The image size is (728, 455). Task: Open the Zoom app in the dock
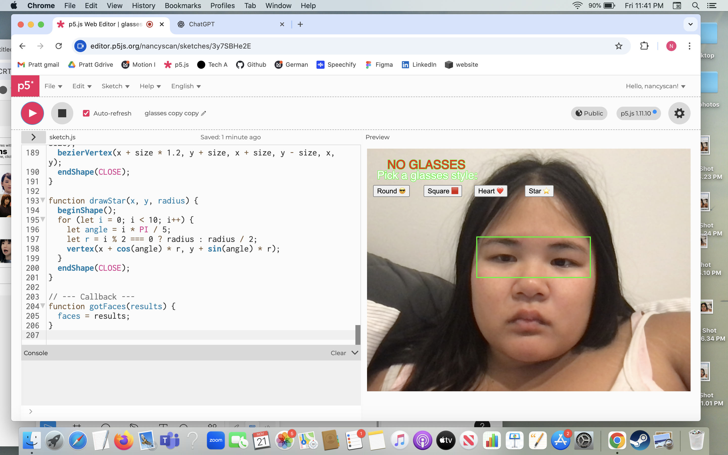tap(216, 440)
